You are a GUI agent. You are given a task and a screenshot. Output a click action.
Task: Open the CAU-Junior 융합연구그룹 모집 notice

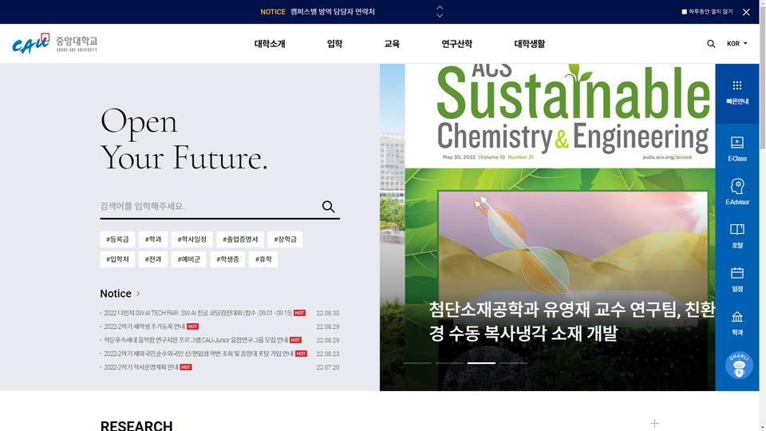coord(196,340)
